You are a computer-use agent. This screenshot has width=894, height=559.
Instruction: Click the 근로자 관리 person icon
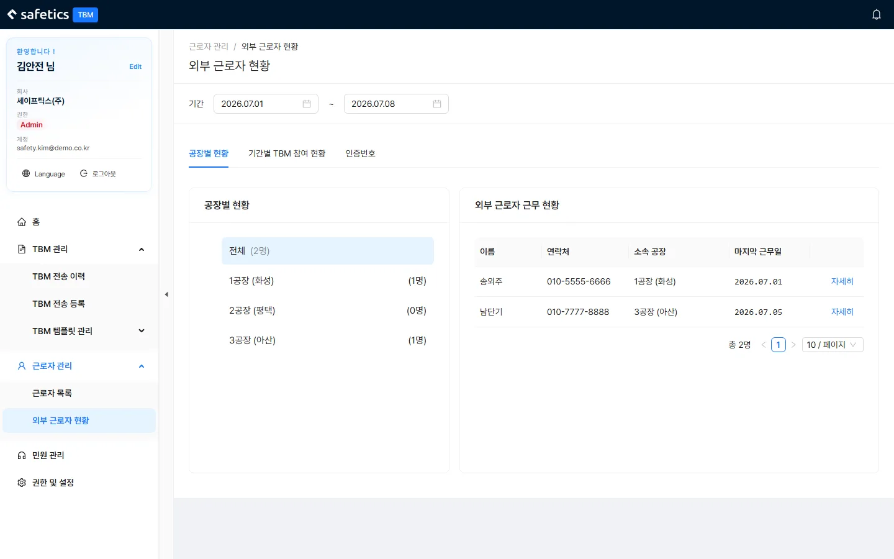(x=22, y=366)
